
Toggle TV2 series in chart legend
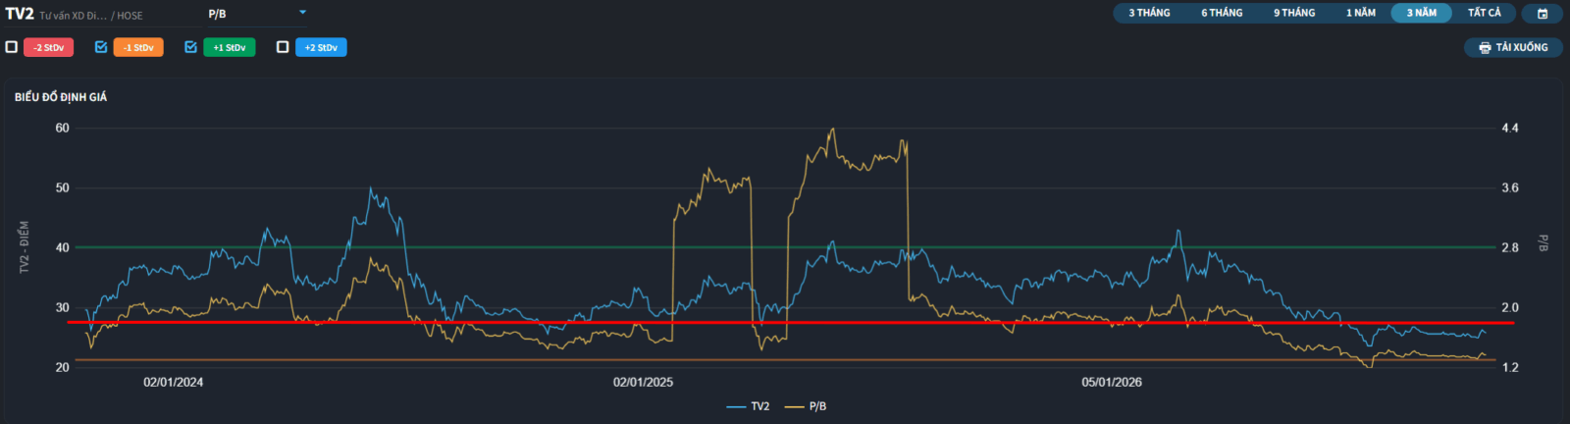pyautogui.click(x=749, y=406)
